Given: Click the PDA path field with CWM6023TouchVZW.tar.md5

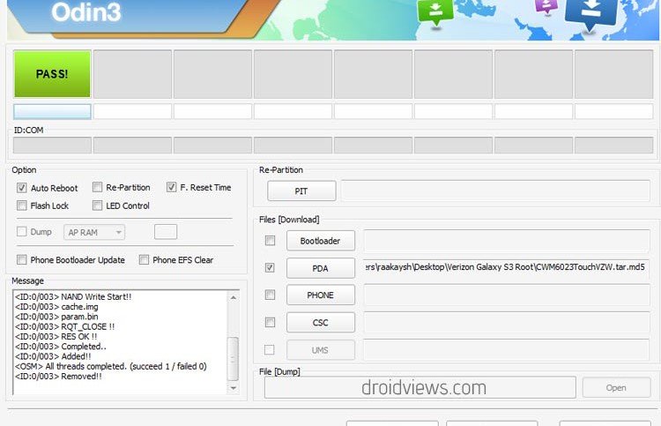Looking at the screenshot, I should click(507, 267).
